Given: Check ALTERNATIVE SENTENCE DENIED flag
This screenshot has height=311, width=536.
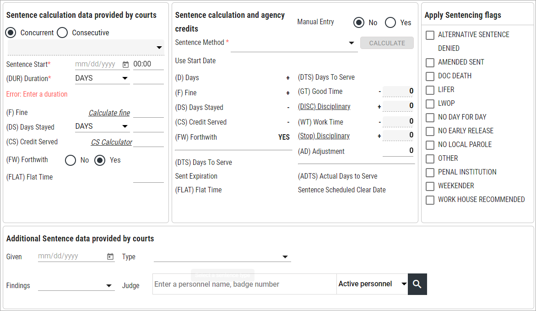Looking at the screenshot, I should click(430, 35).
